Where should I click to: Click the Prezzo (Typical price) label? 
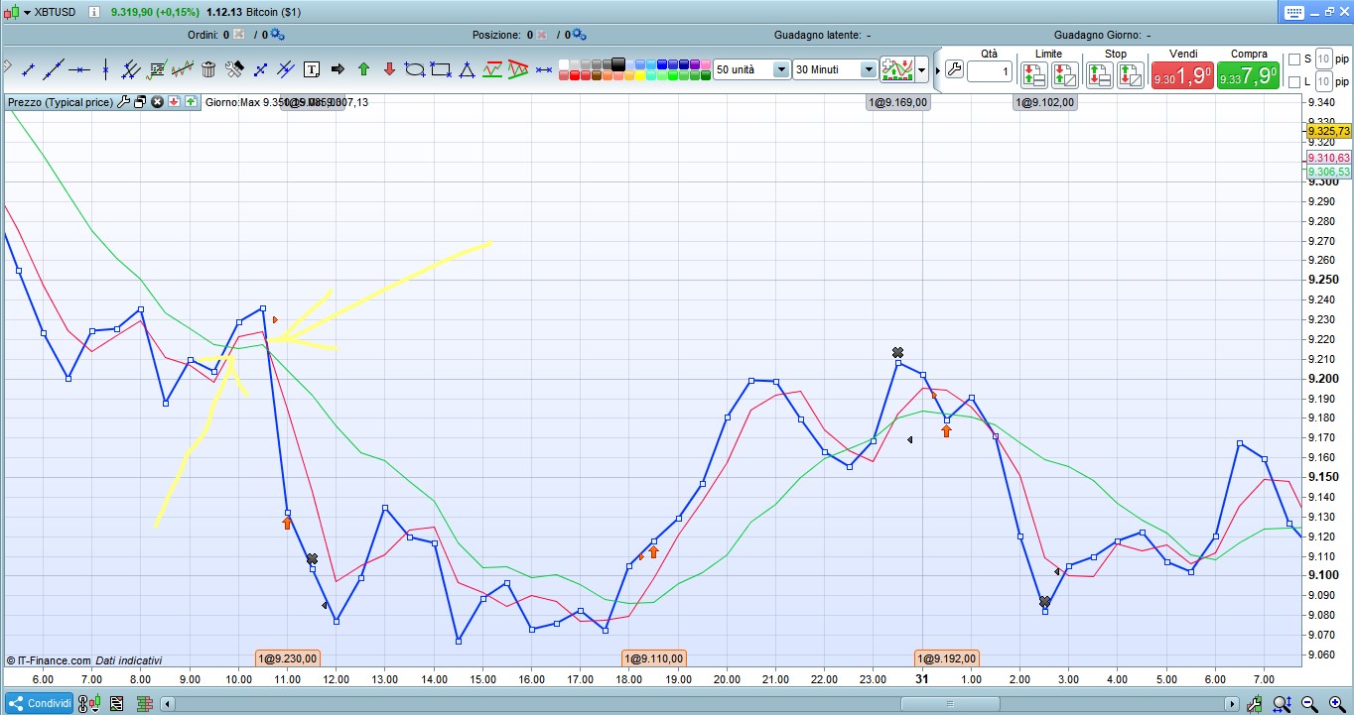click(61, 102)
